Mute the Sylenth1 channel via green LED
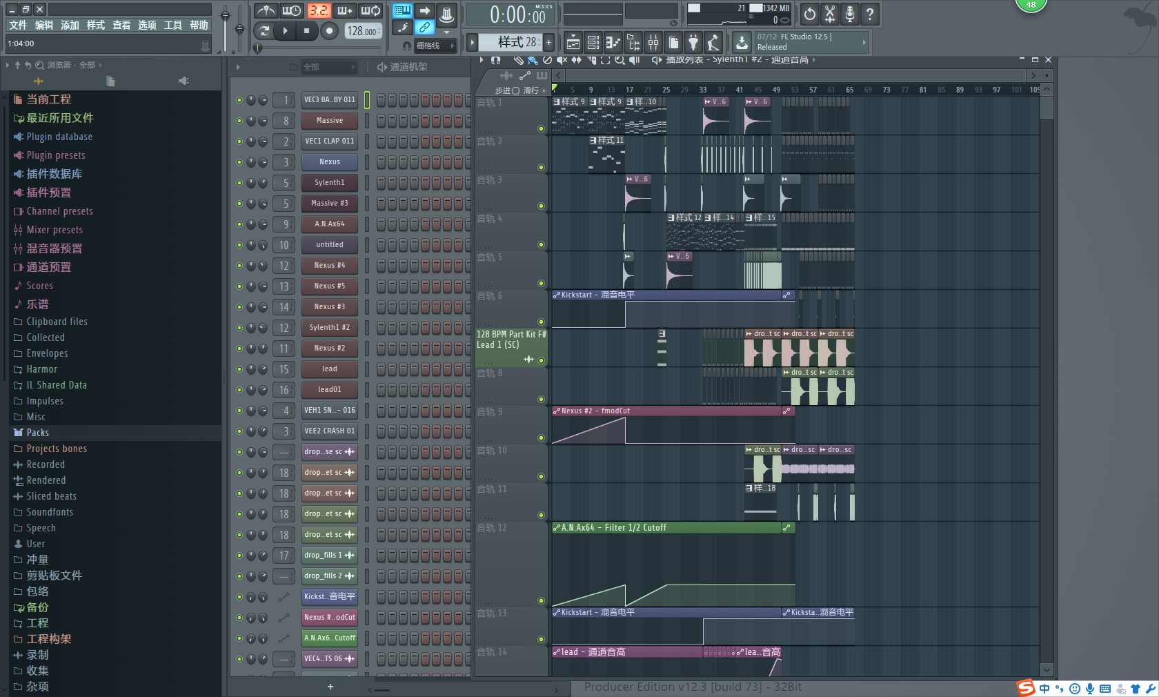1159x697 pixels. [239, 183]
